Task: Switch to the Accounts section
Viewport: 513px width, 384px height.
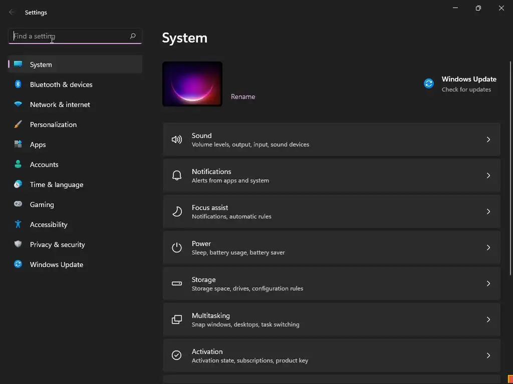Action: tap(44, 164)
